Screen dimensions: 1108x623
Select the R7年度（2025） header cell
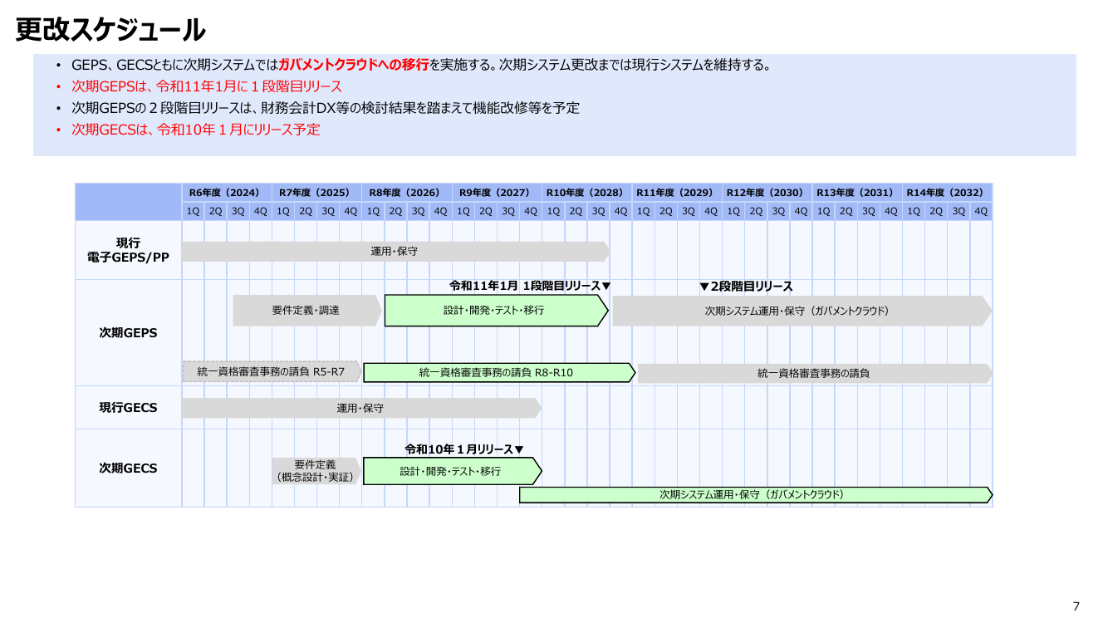(x=316, y=193)
